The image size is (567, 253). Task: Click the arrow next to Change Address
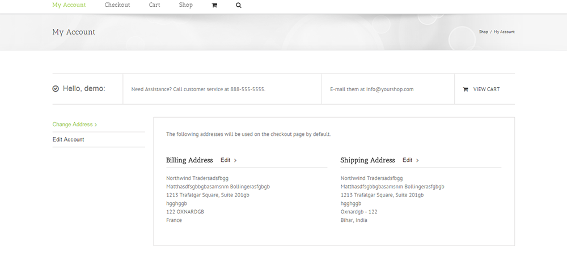point(96,125)
